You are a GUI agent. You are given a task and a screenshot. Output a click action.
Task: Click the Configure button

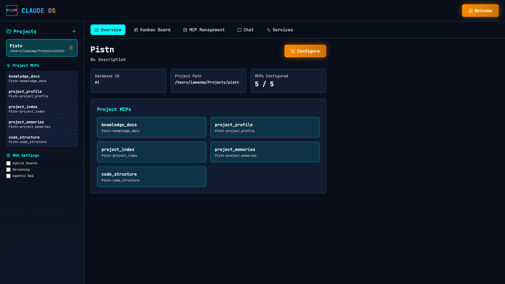point(305,51)
